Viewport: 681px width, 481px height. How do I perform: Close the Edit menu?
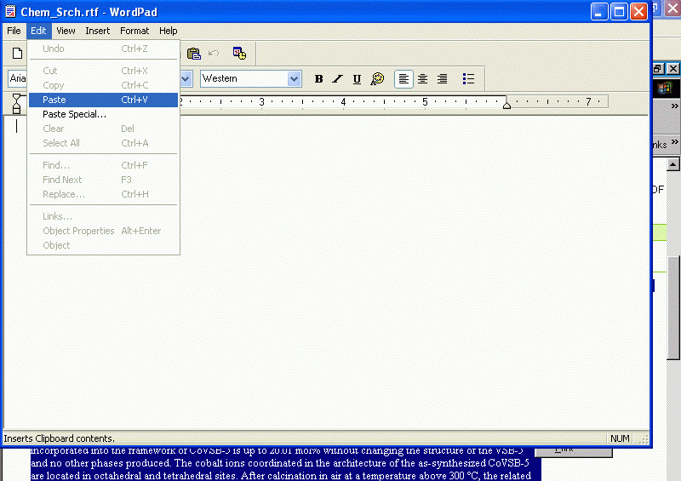pos(38,31)
